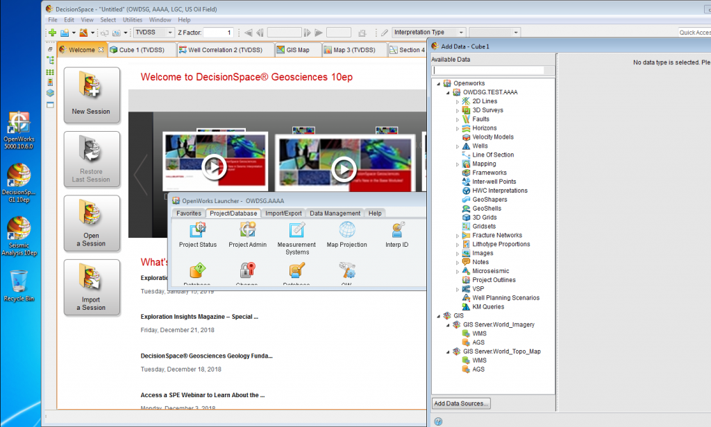Open the New Session tile
The image size is (711, 427).
pyautogui.click(x=92, y=95)
